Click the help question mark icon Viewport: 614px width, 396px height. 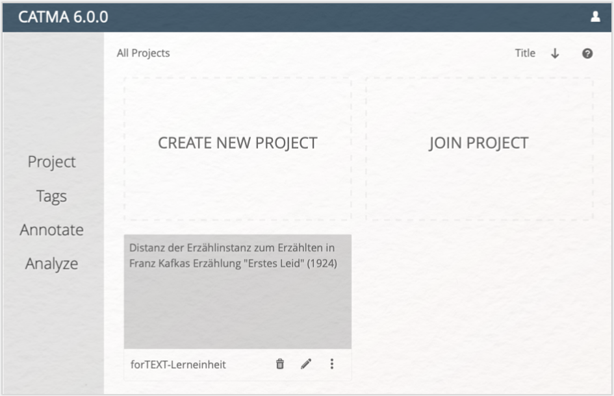coord(587,54)
